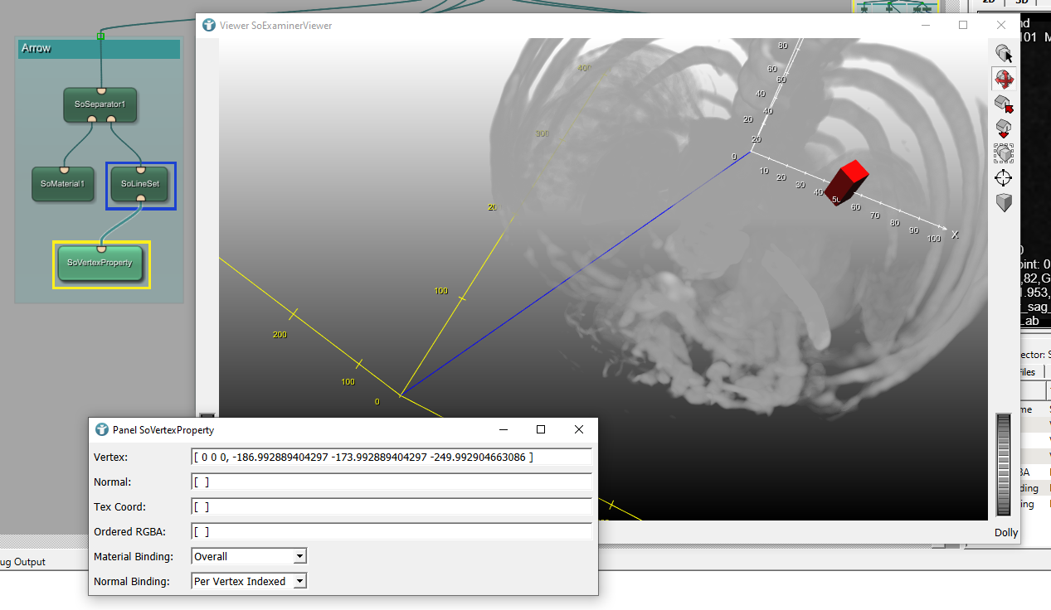Select the SoMaterial1 node
The width and height of the screenshot is (1051, 610).
(63, 184)
